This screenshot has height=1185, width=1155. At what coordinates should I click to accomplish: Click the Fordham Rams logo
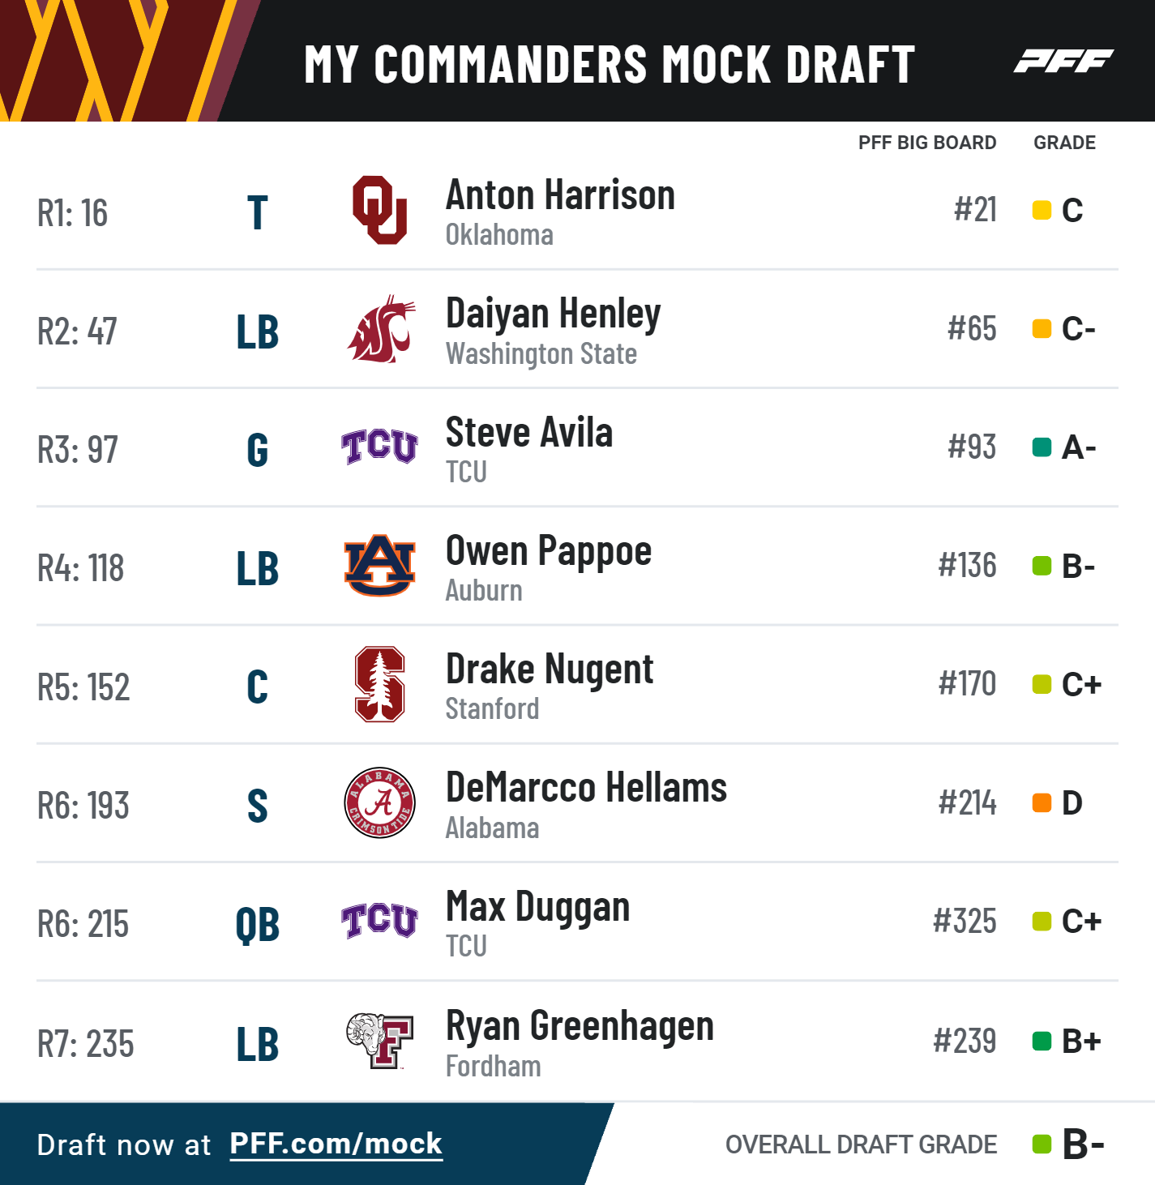click(379, 1040)
